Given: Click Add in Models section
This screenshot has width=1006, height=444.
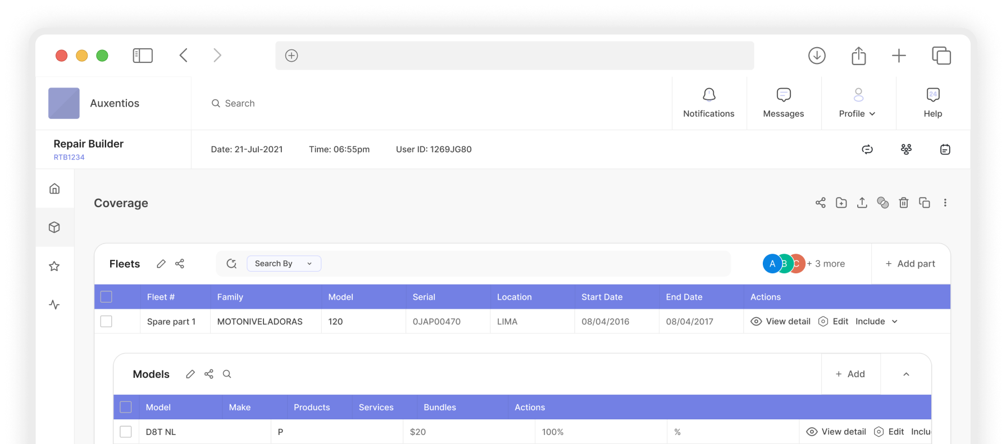Looking at the screenshot, I should click(850, 374).
